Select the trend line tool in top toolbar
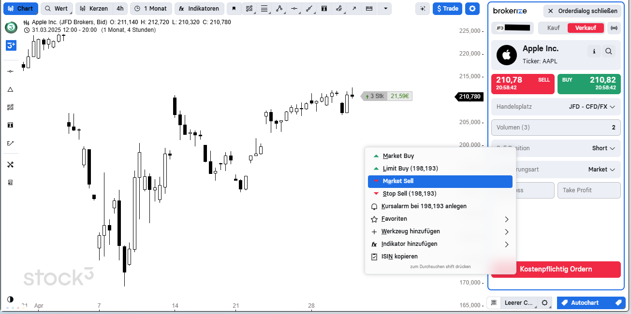Screen dimensions: 631x314 [309, 9]
